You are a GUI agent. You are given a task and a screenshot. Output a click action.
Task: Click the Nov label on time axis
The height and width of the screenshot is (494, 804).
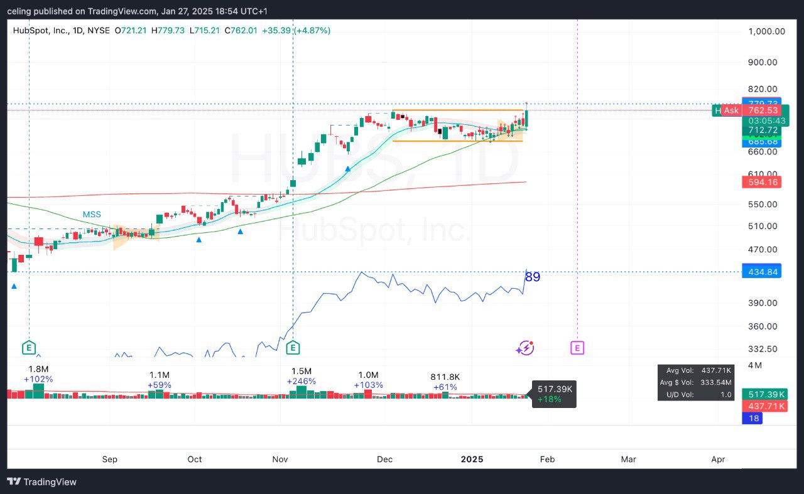tap(280, 459)
